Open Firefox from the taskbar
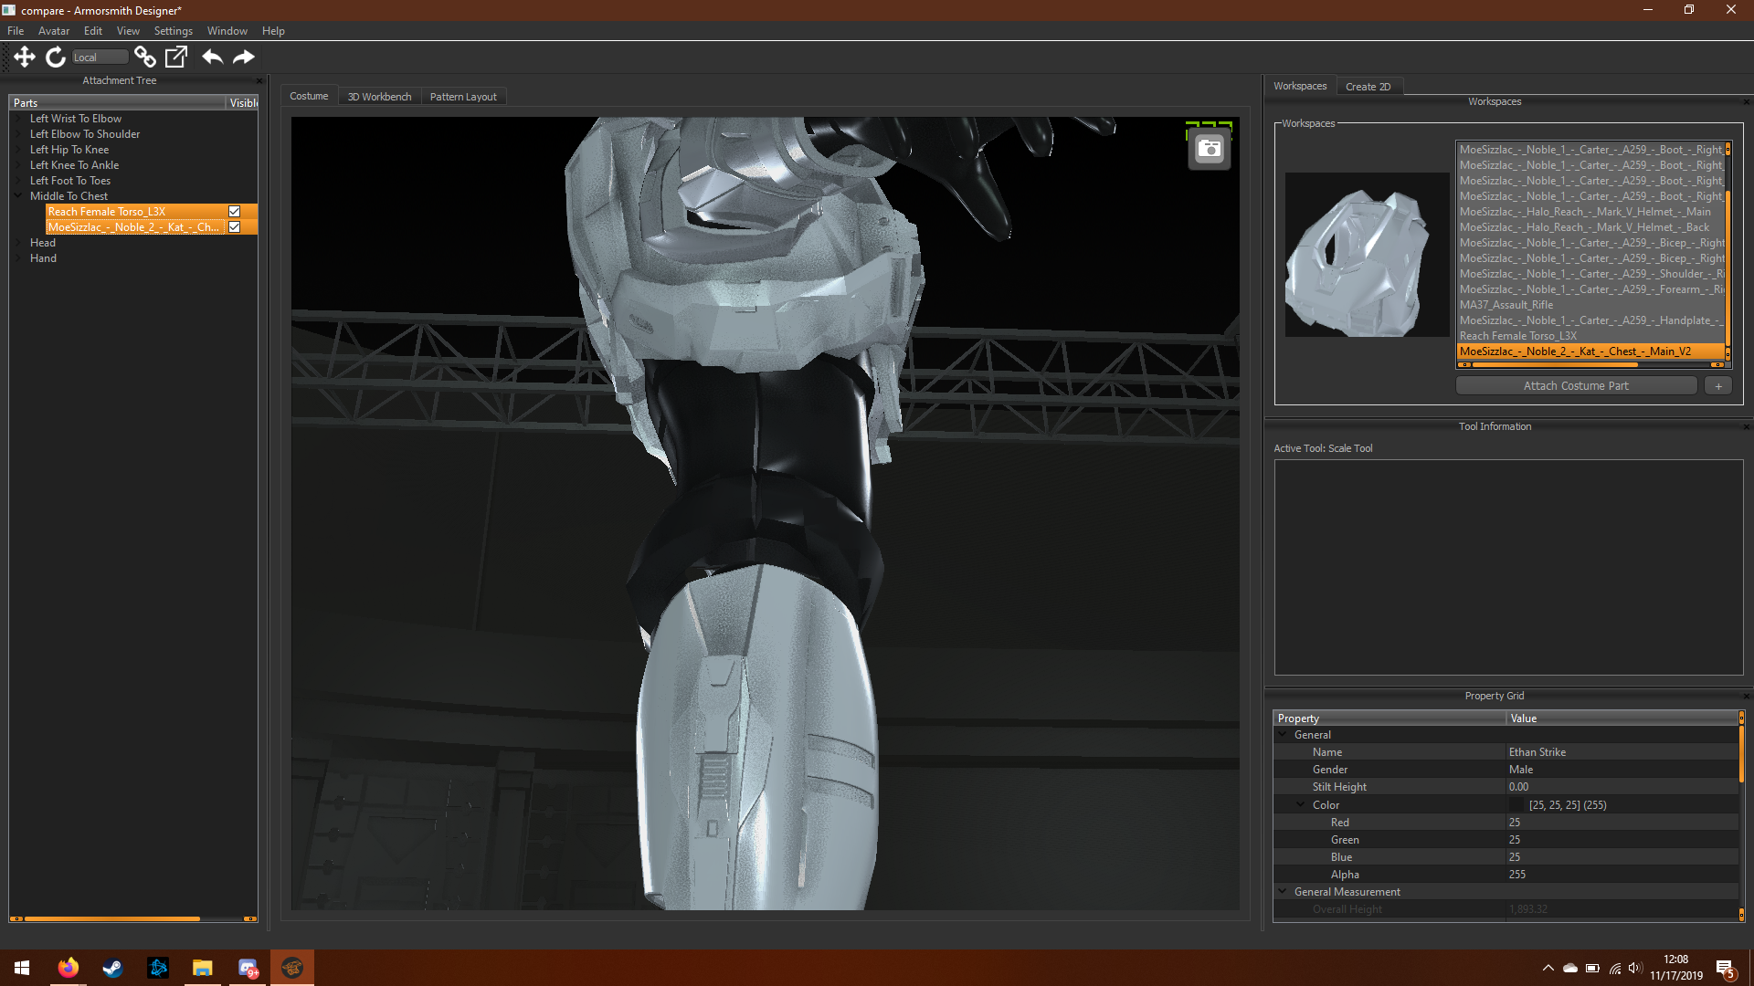Viewport: 1754px width, 986px height. tap(68, 968)
